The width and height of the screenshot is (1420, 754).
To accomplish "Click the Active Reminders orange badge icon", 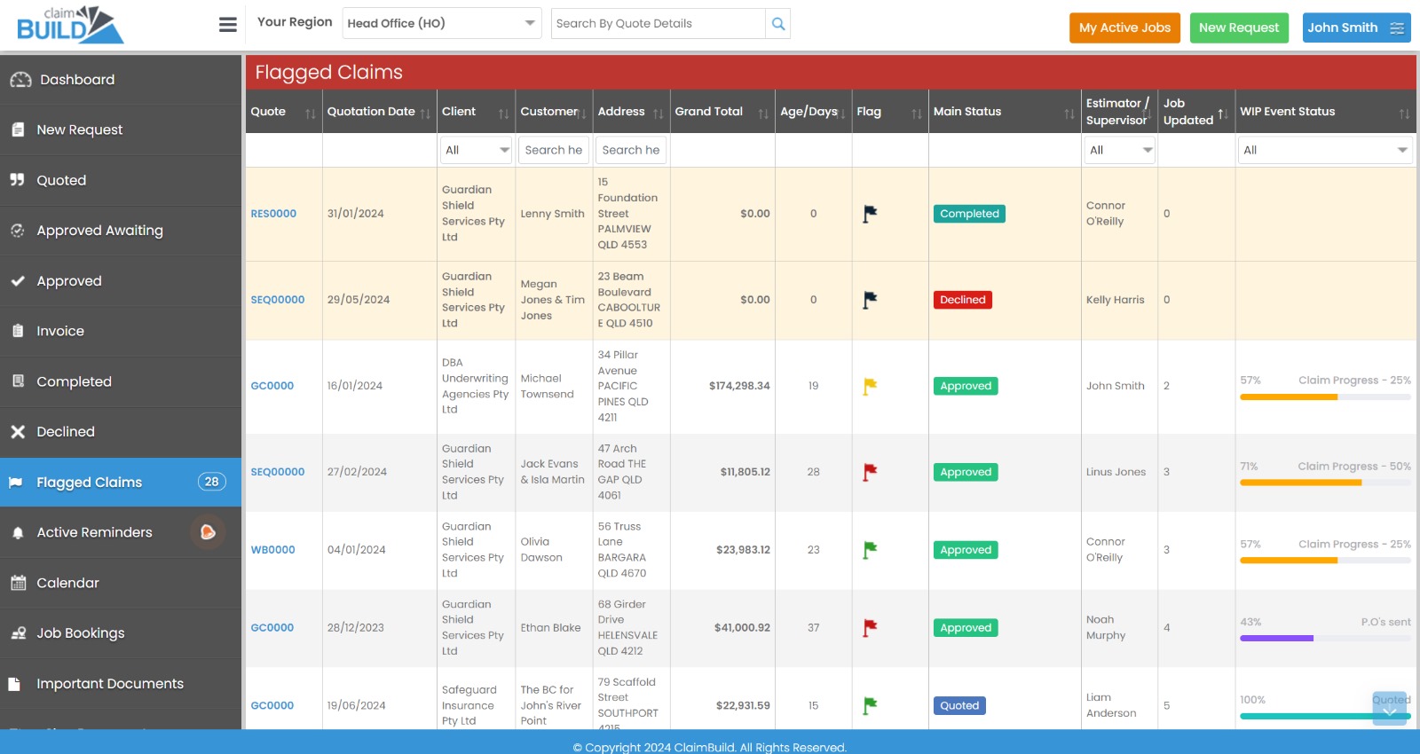I will click(x=208, y=532).
